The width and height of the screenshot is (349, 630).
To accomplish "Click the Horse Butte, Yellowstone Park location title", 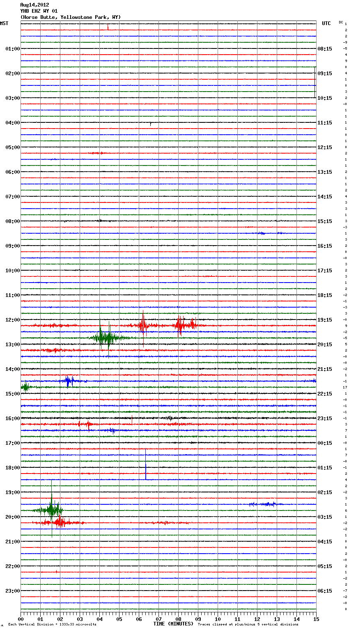I will pos(71,17).
